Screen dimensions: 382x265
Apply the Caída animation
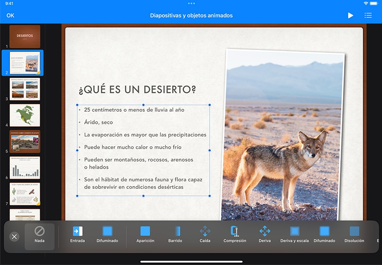[x=205, y=235]
